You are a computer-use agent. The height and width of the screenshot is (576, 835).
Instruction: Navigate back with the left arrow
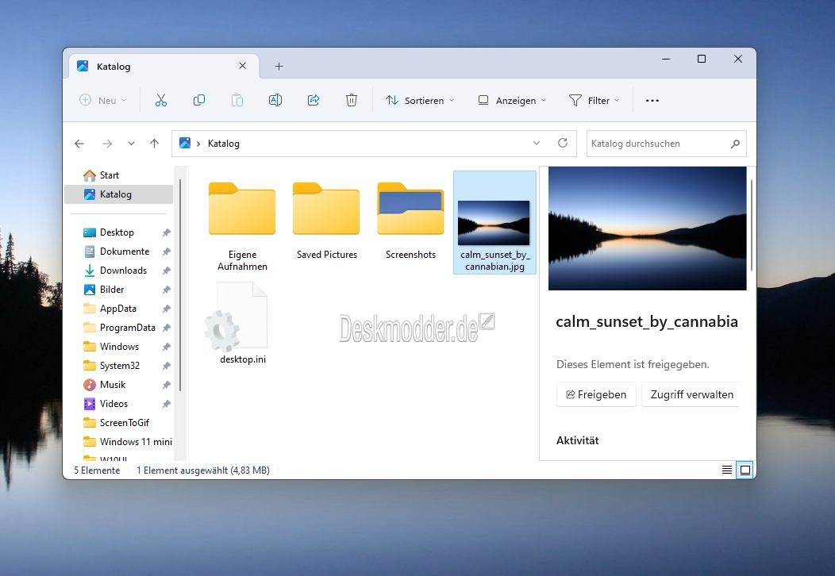[x=79, y=143]
